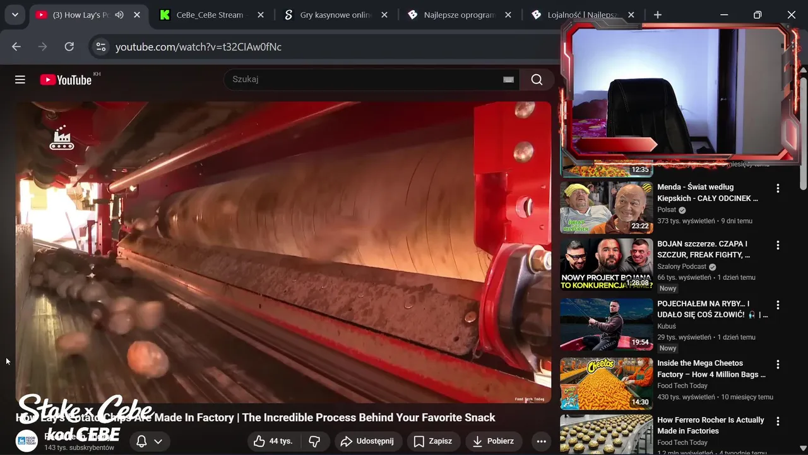Save the video with Zapisz
Viewport: 808px width, 455px height.
coord(433,441)
